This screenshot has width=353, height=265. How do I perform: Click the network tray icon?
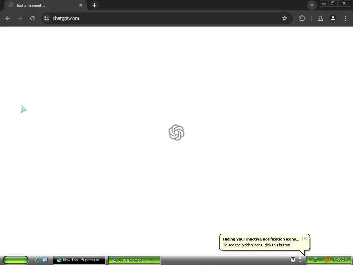click(315, 260)
